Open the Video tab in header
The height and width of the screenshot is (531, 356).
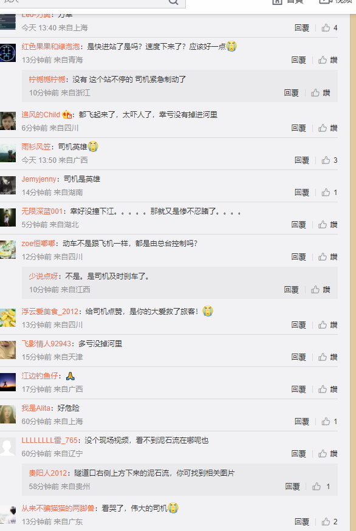336,1
